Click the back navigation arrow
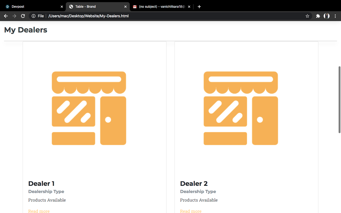This screenshot has width=341, height=213. [x=6, y=16]
